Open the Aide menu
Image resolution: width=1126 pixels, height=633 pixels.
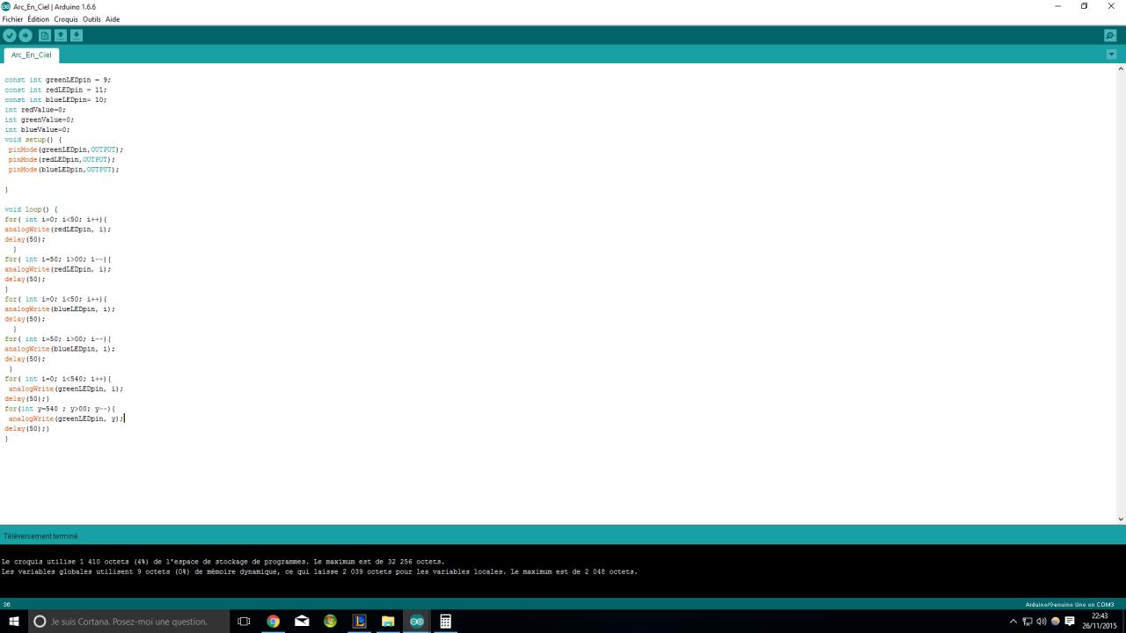click(113, 19)
